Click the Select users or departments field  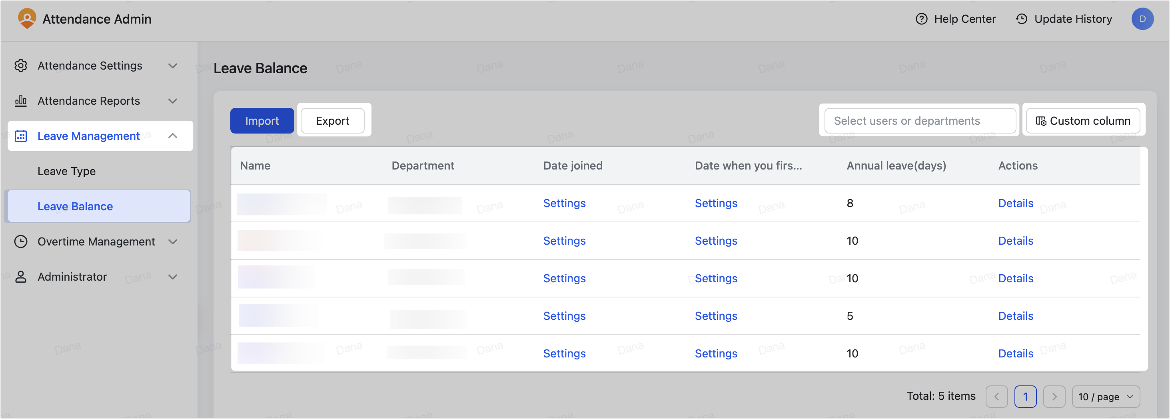[920, 121]
